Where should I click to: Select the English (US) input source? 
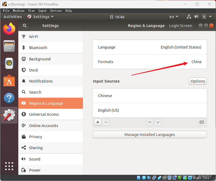(x=149, y=110)
